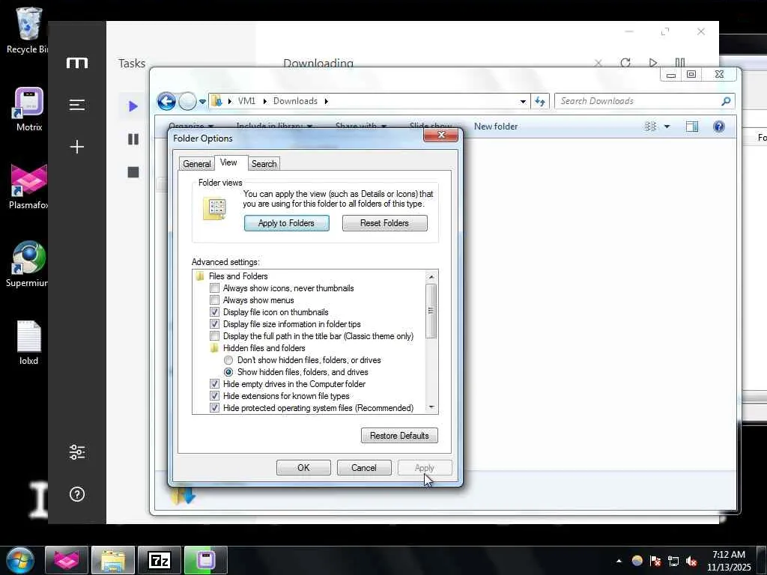Open the Action Center flag tray icon

pyautogui.click(x=655, y=561)
